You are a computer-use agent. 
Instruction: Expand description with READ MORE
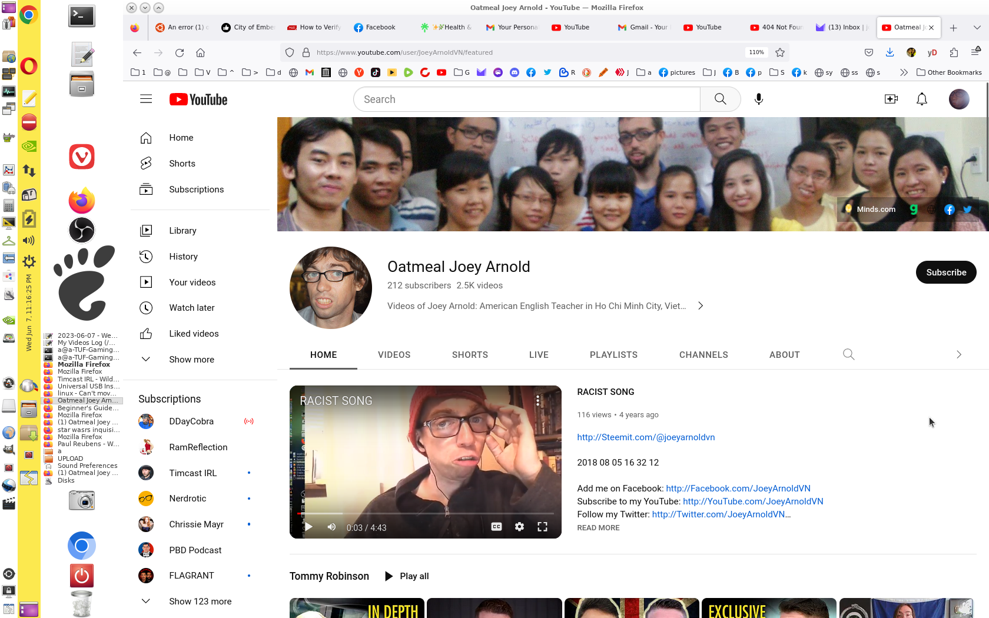coord(598,528)
